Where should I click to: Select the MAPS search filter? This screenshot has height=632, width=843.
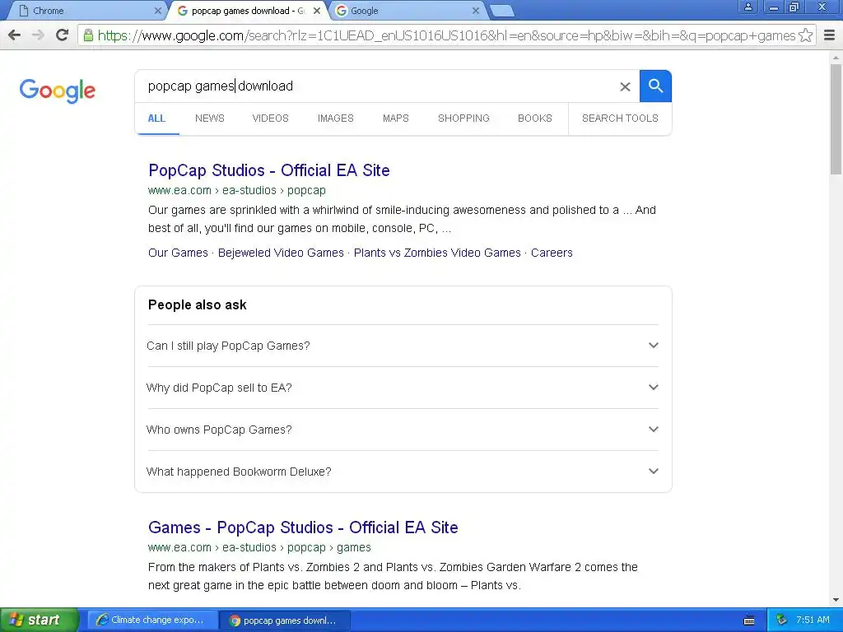coord(396,118)
